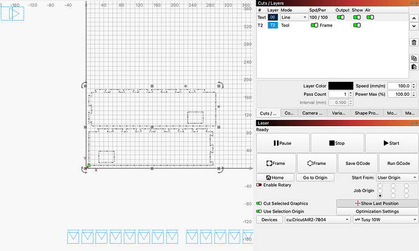Screen dimensions: 419x251
Task: Open the Line mode dropdown for layer 00
Action: (294, 18)
